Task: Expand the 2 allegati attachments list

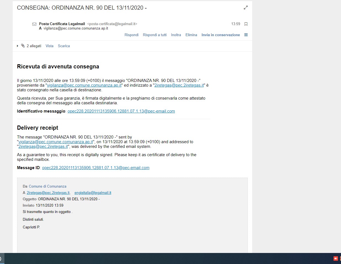Action: [x=18, y=46]
